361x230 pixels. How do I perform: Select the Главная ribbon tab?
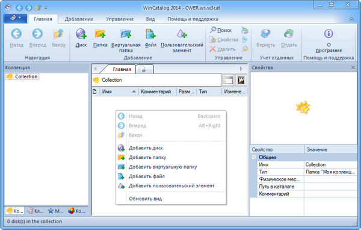(43, 19)
